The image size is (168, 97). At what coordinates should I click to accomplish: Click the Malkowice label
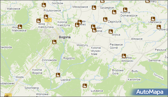click(14, 9)
